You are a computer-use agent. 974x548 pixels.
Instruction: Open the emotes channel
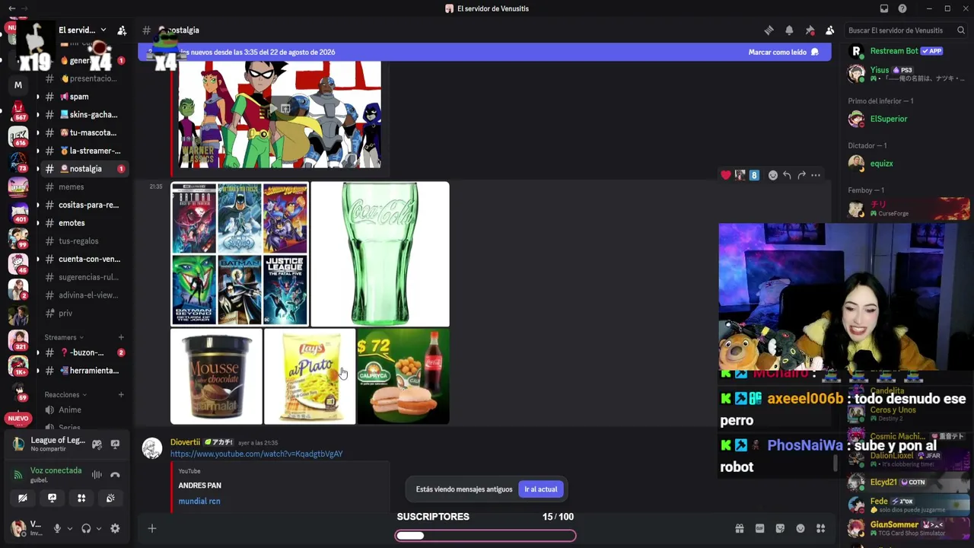[x=72, y=223]
